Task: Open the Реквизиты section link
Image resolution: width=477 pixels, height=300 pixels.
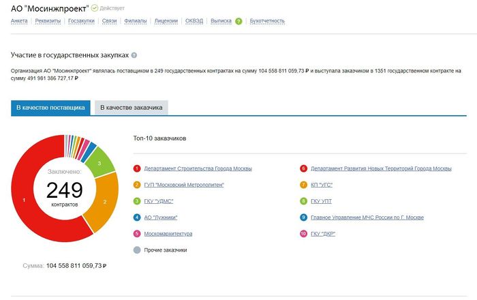Action: [x=48, y=21]
